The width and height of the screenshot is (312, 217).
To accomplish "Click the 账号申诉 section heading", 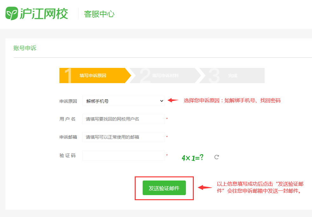I will (x=25, y=48).
